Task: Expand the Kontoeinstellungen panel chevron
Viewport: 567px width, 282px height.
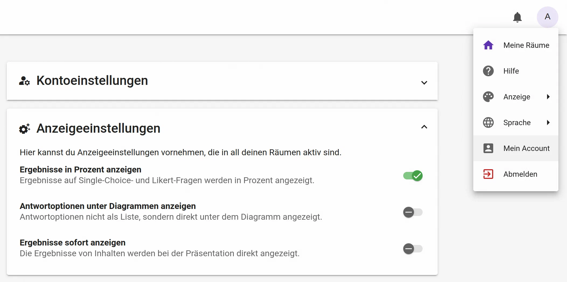Action: pyautogui.click(x=424, y=83)
